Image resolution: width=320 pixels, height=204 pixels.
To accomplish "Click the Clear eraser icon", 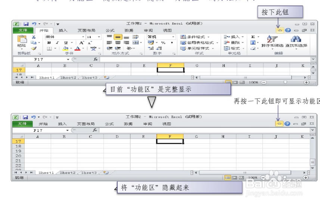I will 253,48.
